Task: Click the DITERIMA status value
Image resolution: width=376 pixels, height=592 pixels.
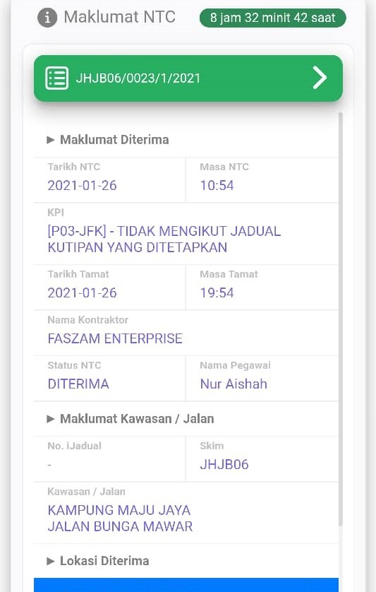Action: click(x=78, y=384)
